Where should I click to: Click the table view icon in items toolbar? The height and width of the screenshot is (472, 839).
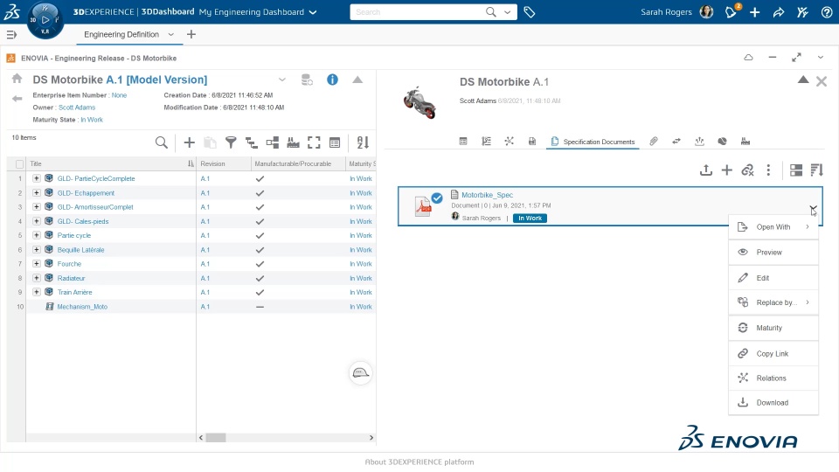tap(335, 142)
